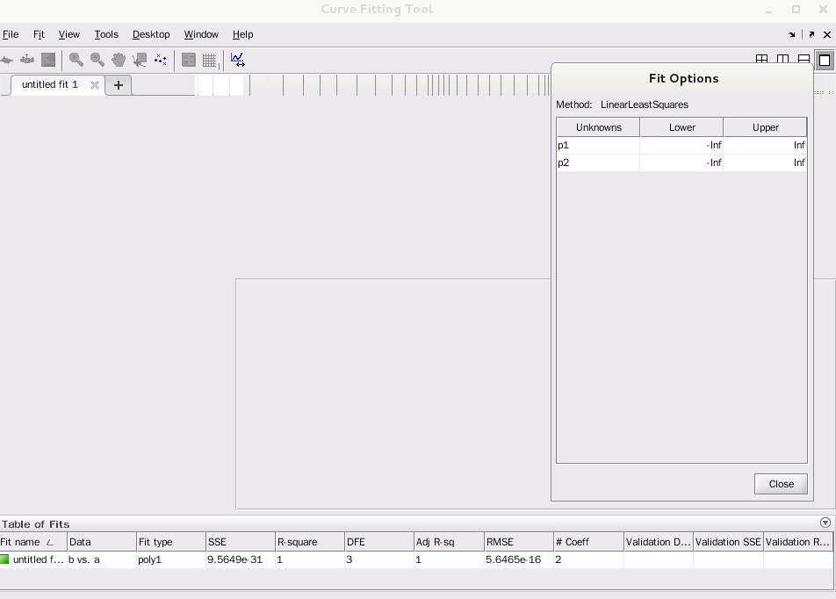Select the Zoom Out magnifier tool
Screen dimensions: 836x599
(97, 59)
